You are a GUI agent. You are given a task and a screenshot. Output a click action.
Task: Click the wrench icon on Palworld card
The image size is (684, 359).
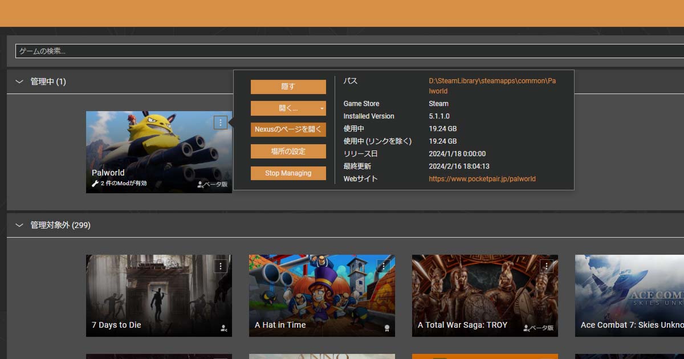pos(95,183)
